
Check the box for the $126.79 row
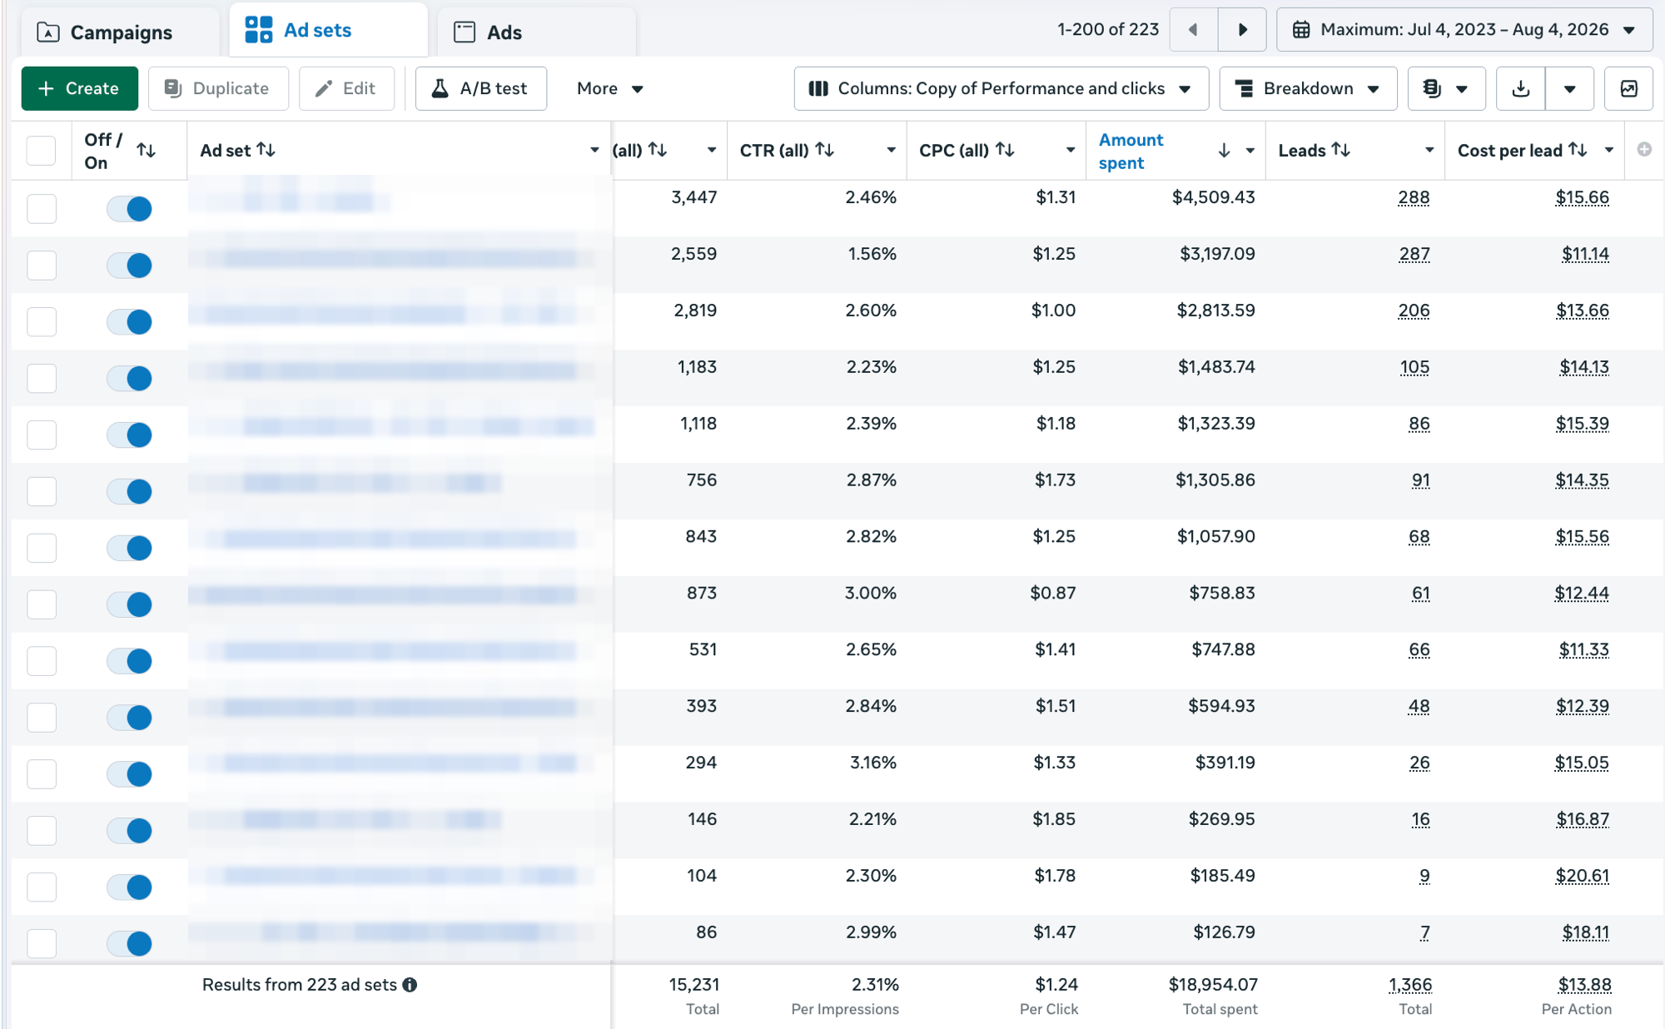pos(42,943)
